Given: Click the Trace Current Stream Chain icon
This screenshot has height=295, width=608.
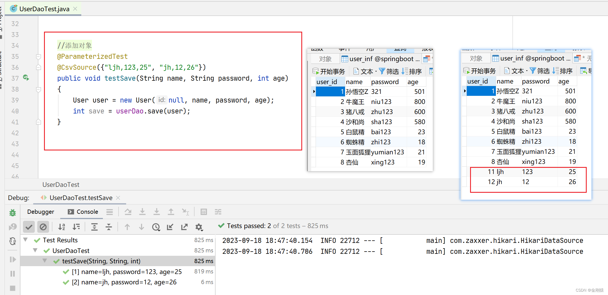Looking at the screenshot, I should (x=218, y=212).
